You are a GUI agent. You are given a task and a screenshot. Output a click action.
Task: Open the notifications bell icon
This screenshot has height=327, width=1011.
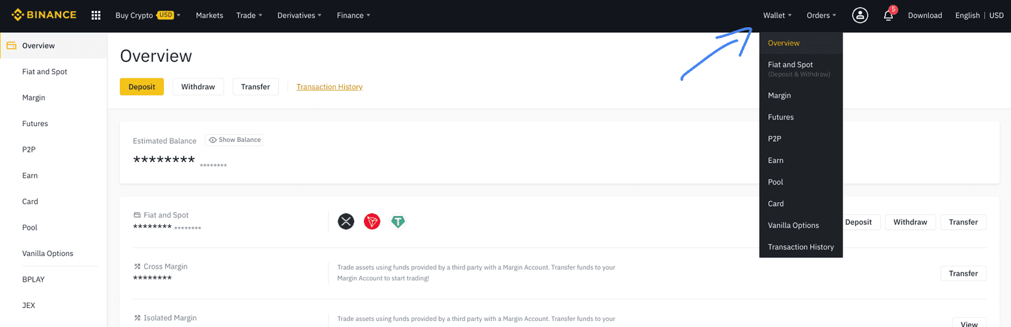889,16
